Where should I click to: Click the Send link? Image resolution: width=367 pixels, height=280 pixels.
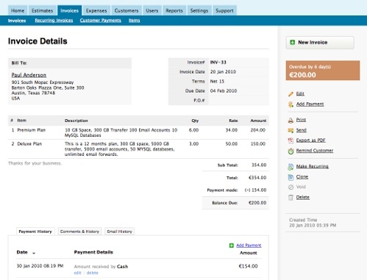coord(302,130)
